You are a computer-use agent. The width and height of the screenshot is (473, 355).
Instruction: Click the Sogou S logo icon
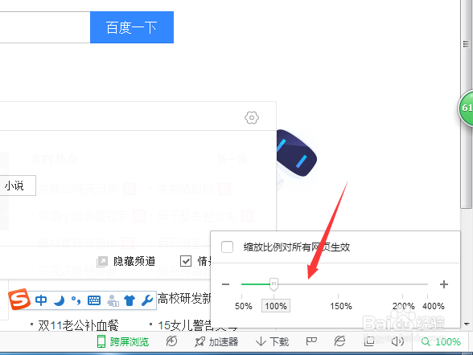pos(19,299)
